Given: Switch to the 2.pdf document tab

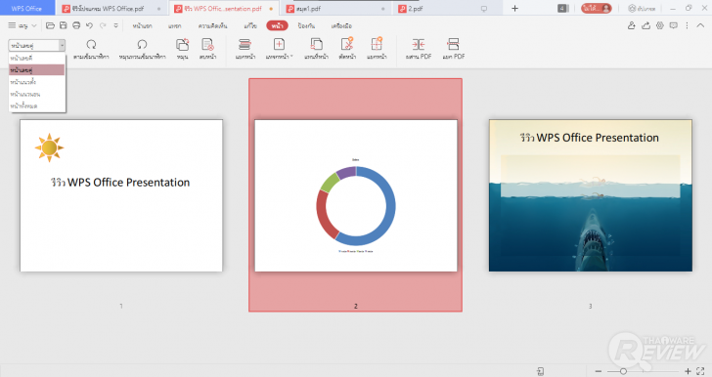Looking at the screenshot, I should pos(447,9).
